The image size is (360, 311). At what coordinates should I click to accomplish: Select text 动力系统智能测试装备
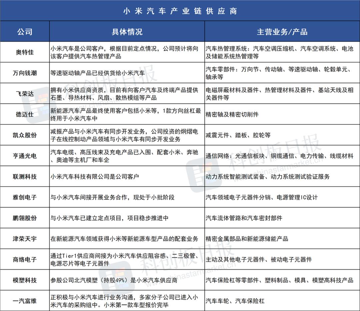tap(235, 177)
